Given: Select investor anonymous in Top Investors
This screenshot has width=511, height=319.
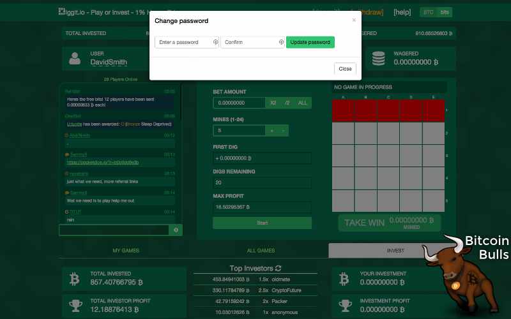Looking at the screenshot, I should pos(285,313).
